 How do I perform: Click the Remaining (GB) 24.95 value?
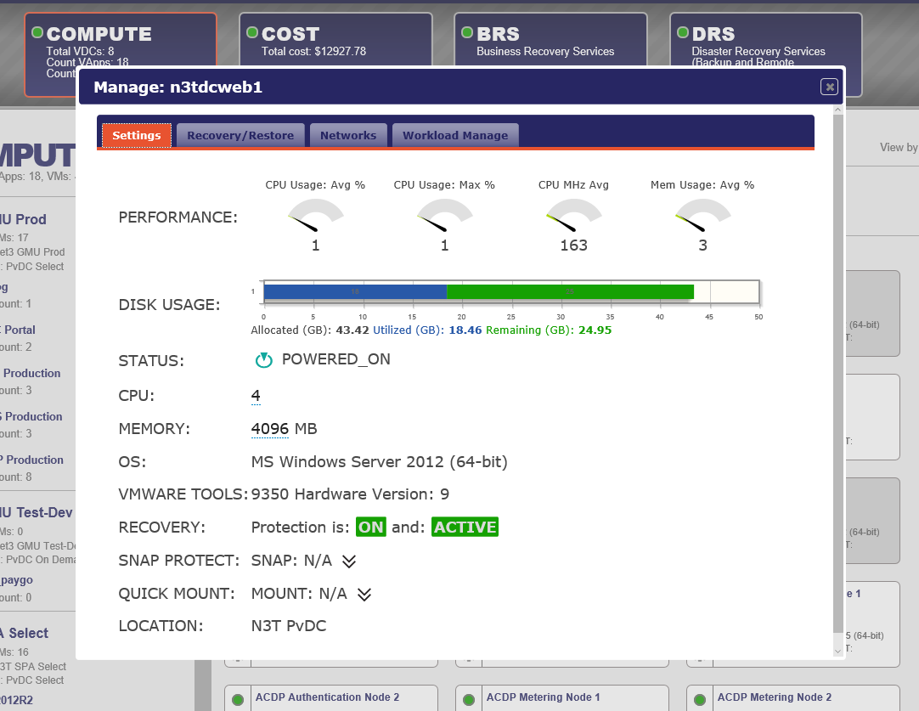click(595, 330)
